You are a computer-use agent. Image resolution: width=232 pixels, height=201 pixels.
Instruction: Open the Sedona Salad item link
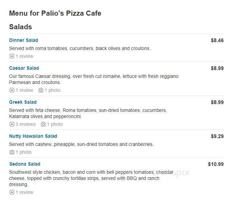pos(25,164)
